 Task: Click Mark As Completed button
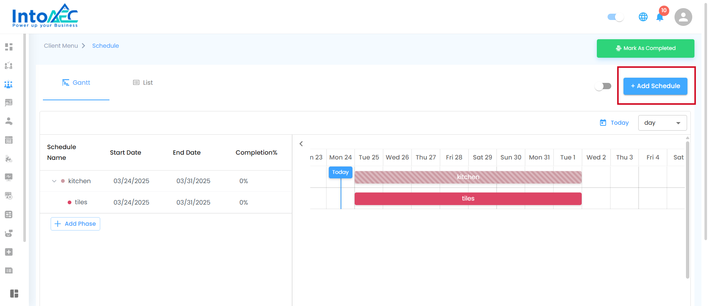pyautogui.click(x=645, y=48)
